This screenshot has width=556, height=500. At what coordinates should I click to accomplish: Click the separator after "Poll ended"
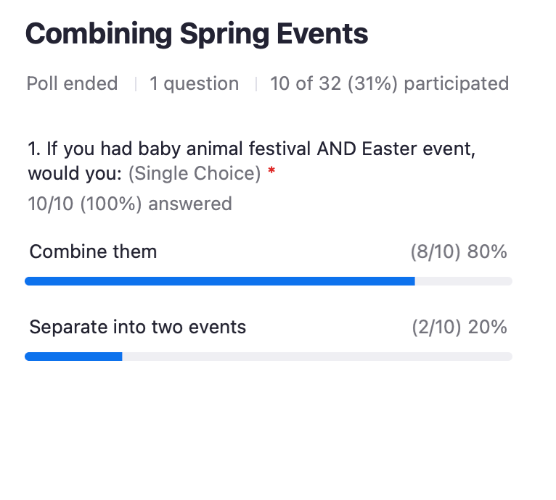pos(135,84)
